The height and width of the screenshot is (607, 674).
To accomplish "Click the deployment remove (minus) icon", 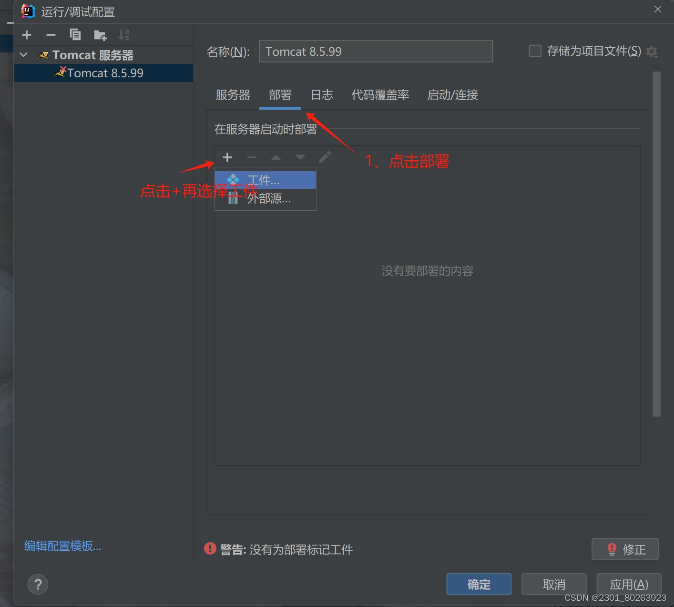I will (252, 157).
